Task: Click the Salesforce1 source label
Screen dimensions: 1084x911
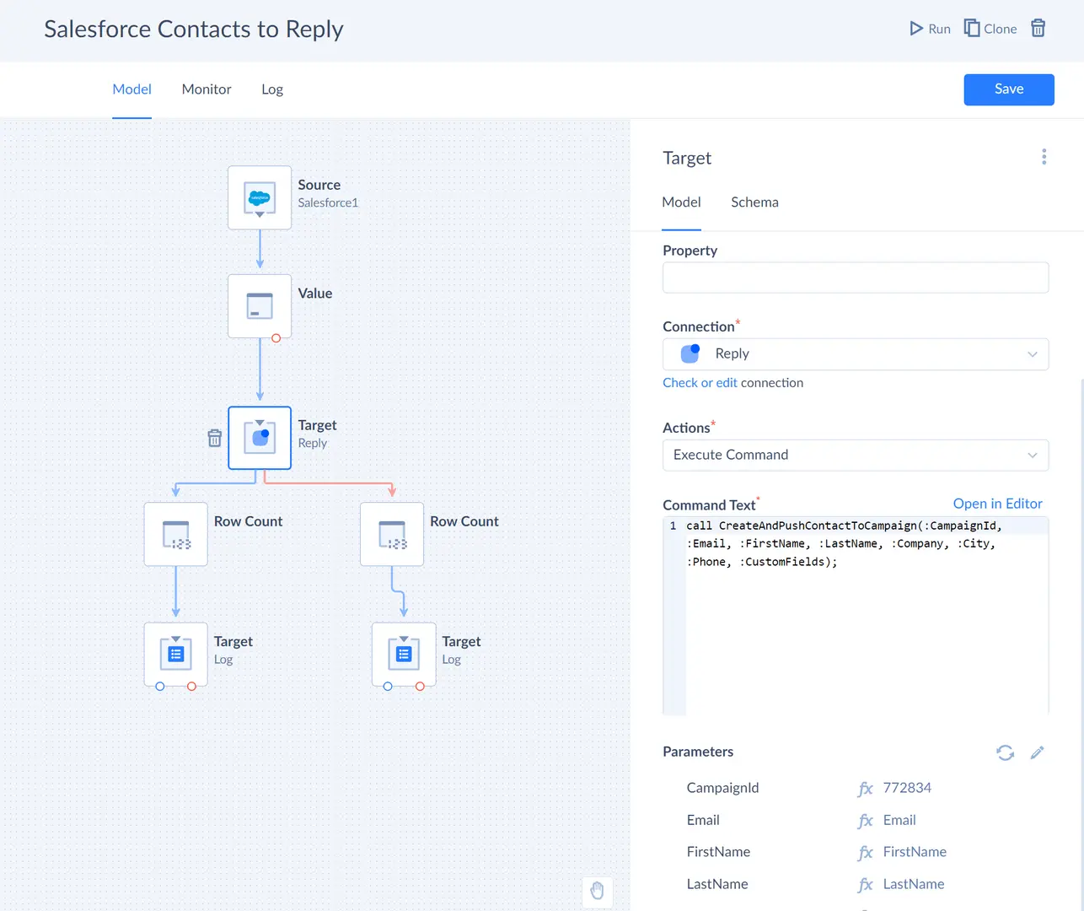Action: coord(328,203)
